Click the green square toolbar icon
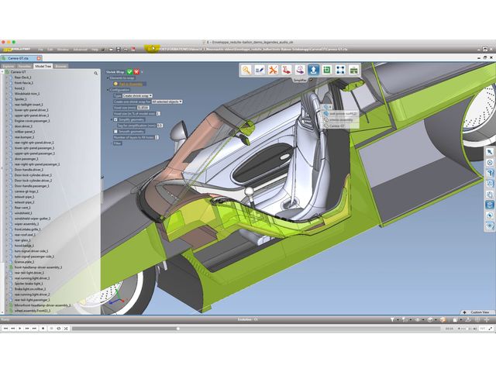 pyautogui.click(x=326, y=70)
